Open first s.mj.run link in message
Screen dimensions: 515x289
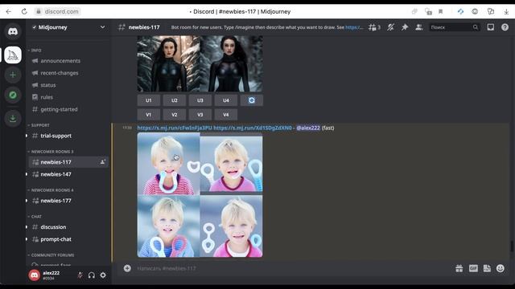175,128
